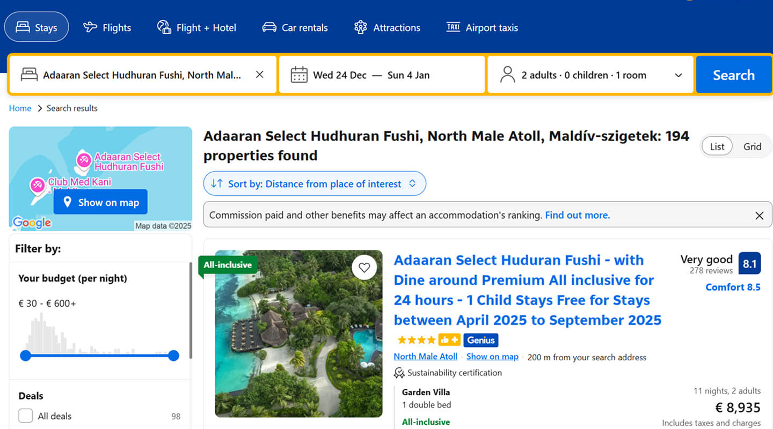
Task: Clear destination with the X icon
Action: (260, 75)
